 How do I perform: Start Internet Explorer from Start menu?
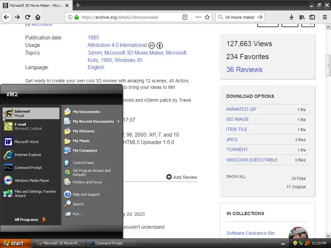coord(31,155)
